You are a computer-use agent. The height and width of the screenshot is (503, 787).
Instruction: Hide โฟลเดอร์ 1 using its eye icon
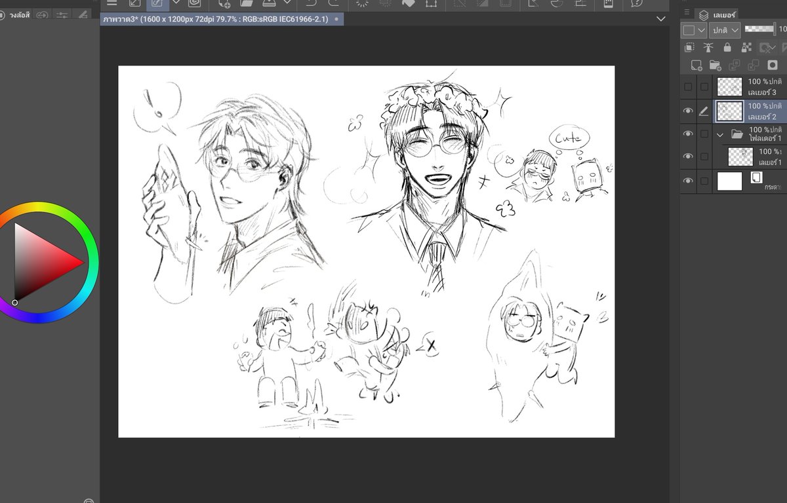(688, 134)
